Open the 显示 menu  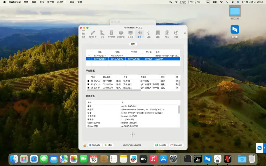pyautogui.click(x=42, y=2)
